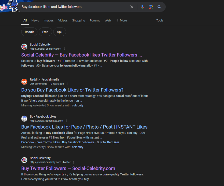Open Social Celebrity Buy Facebook likes result

tap(82, 55)
